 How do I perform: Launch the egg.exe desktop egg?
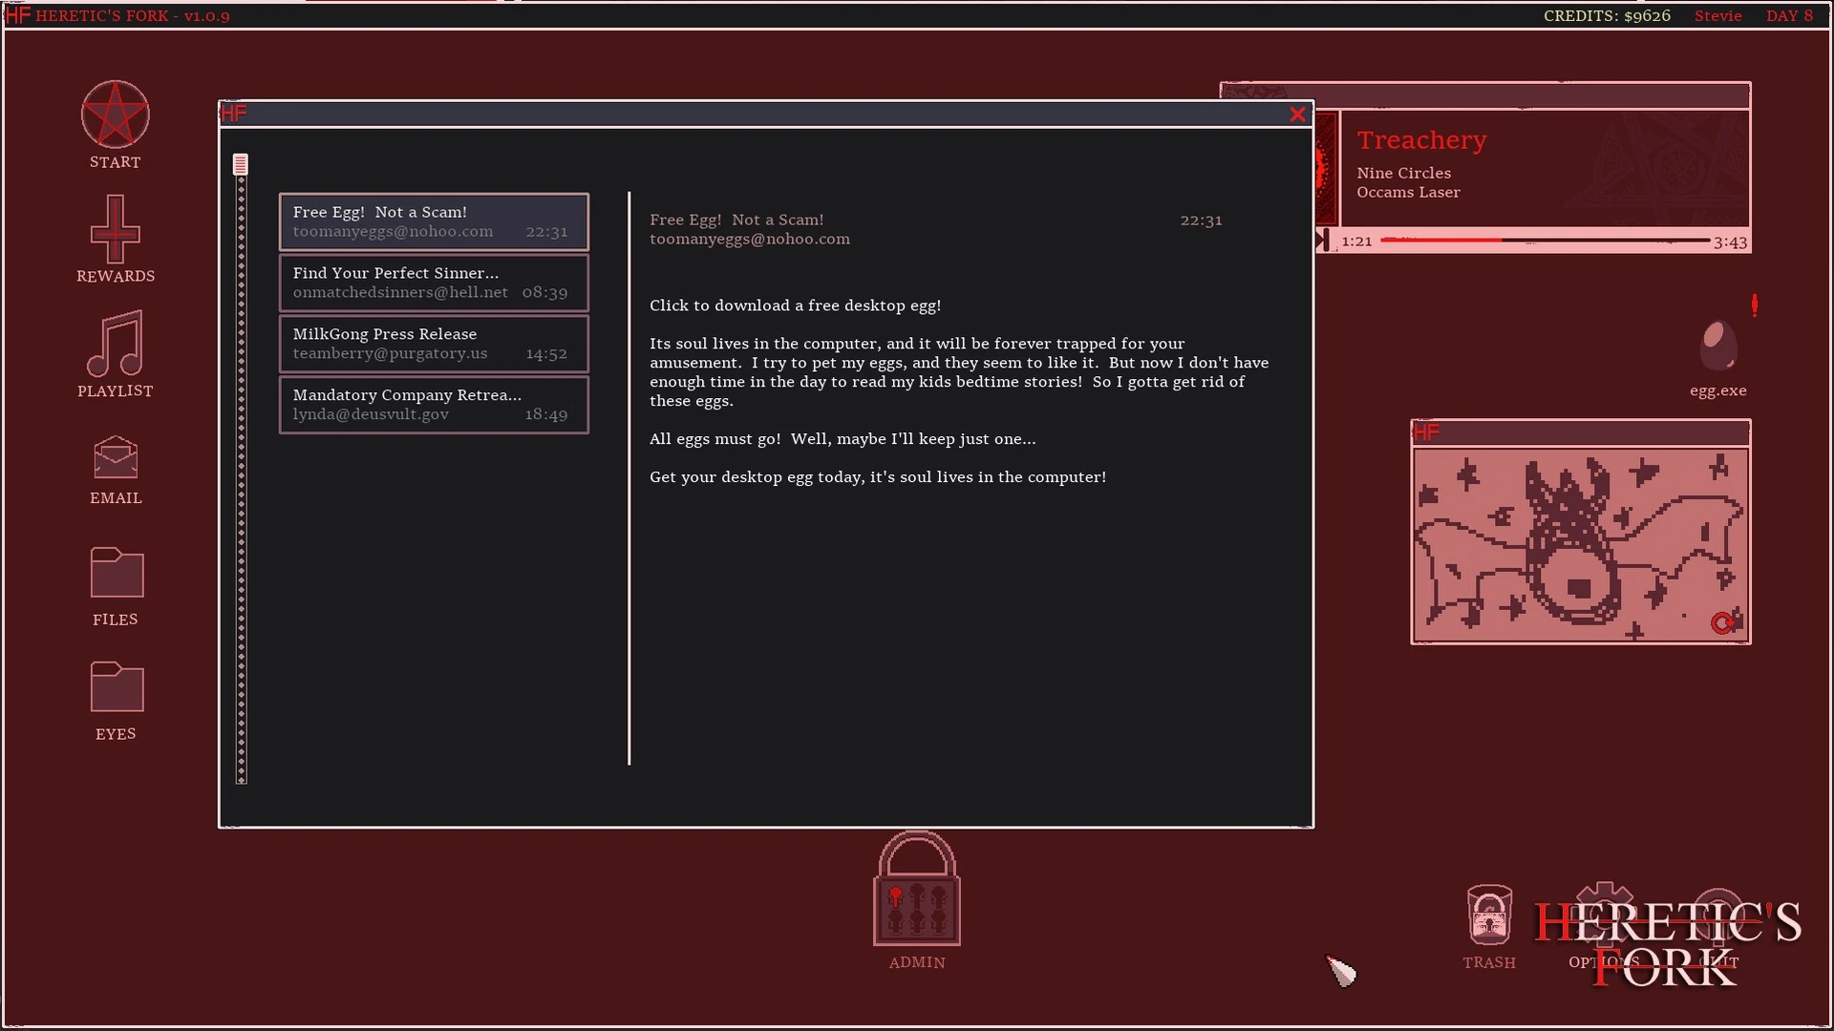click(x=1717, y=346)
